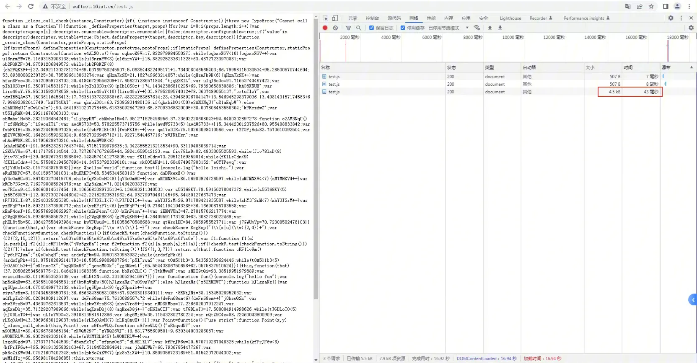Clear the network log
697x363 pixels.
(x=335, y=28)
